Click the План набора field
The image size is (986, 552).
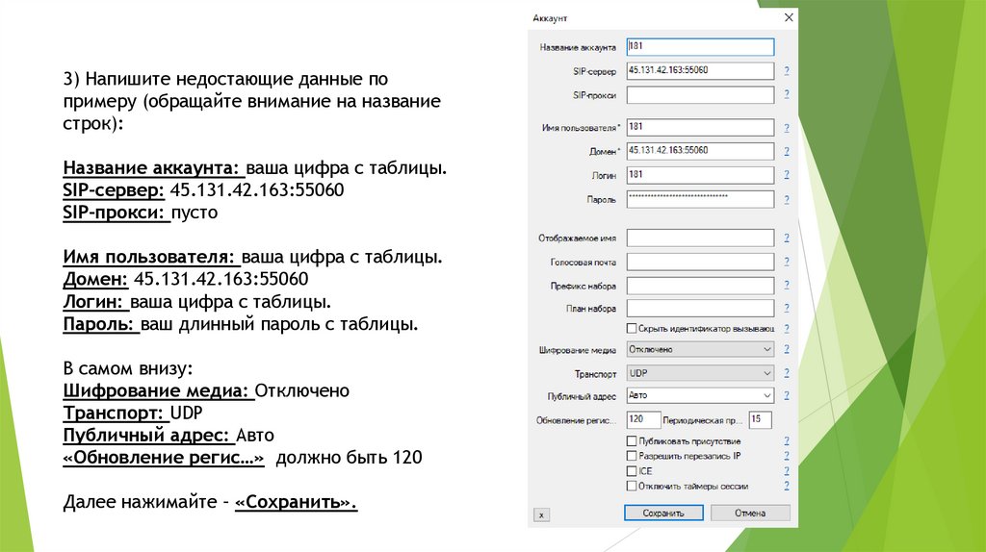(x=700, y=309)
